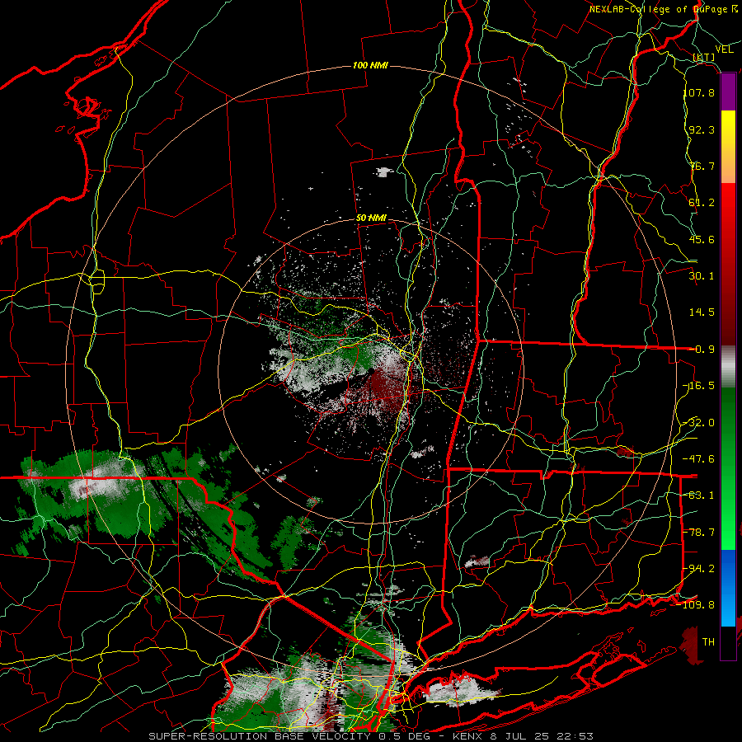Click the KENX radar site at ring center

[371, 372]
